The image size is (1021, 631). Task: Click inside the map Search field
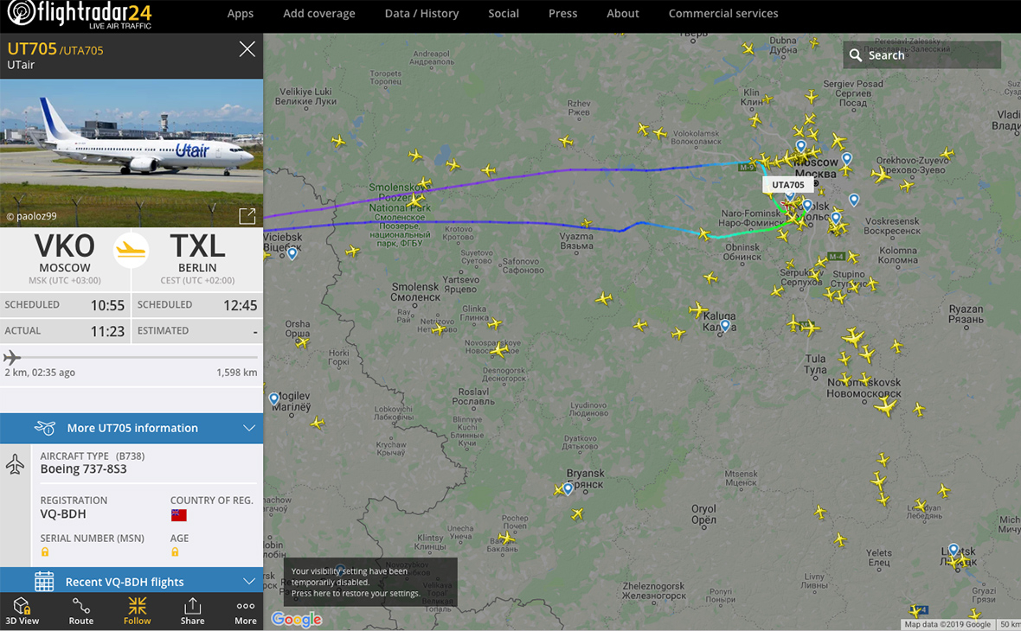point(922,55)
